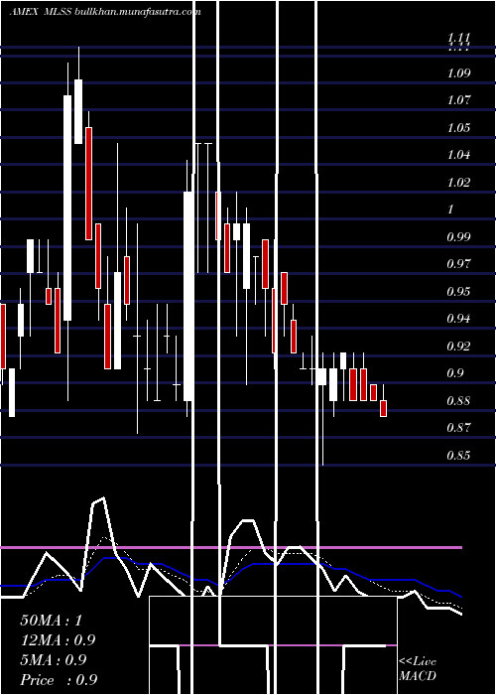Click the 50MA : 1 readout
The height and width of the screenshot is (695, 496).
[x=52, y=621]
